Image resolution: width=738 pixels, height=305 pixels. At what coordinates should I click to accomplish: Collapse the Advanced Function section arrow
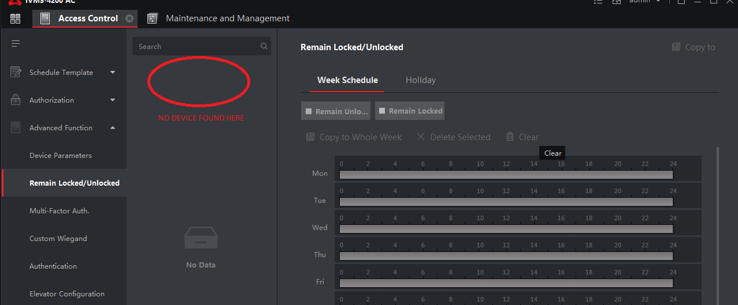[113, 127]
